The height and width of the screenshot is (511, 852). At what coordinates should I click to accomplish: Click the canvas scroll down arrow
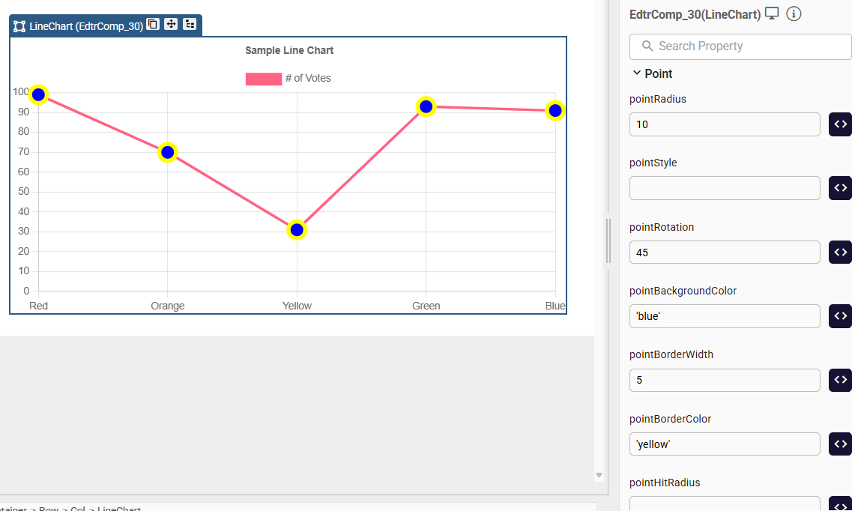599,475
